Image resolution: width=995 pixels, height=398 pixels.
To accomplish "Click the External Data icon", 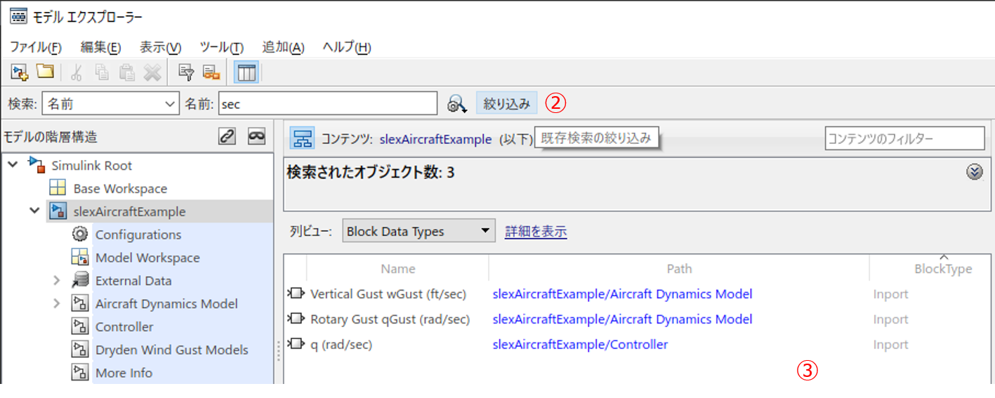I will click(x=79, y=281).
